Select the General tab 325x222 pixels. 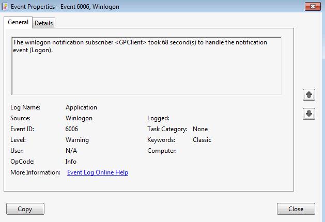18,23
